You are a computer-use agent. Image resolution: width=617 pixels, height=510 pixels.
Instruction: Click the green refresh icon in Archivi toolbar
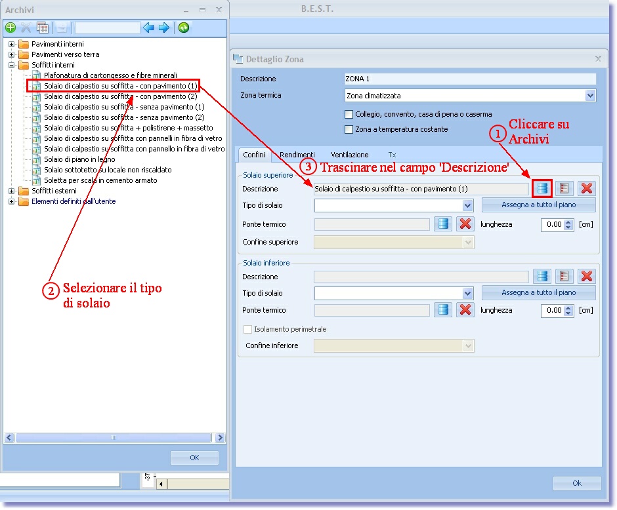point(184,28)
